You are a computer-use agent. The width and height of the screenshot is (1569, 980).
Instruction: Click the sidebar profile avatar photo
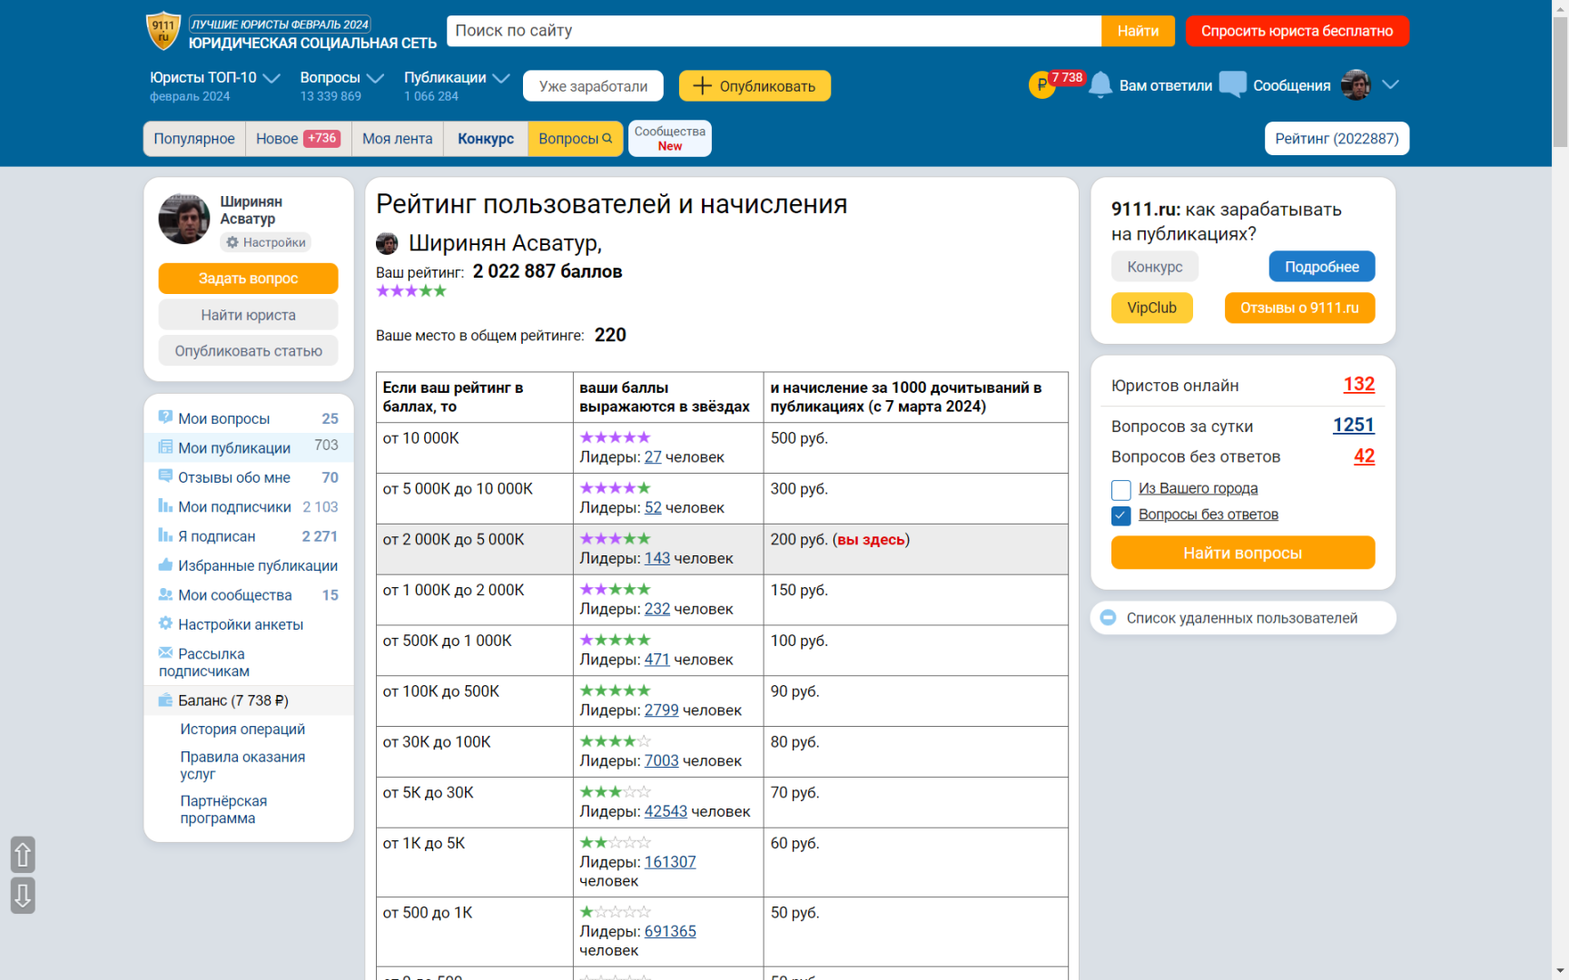coord(184,219)
